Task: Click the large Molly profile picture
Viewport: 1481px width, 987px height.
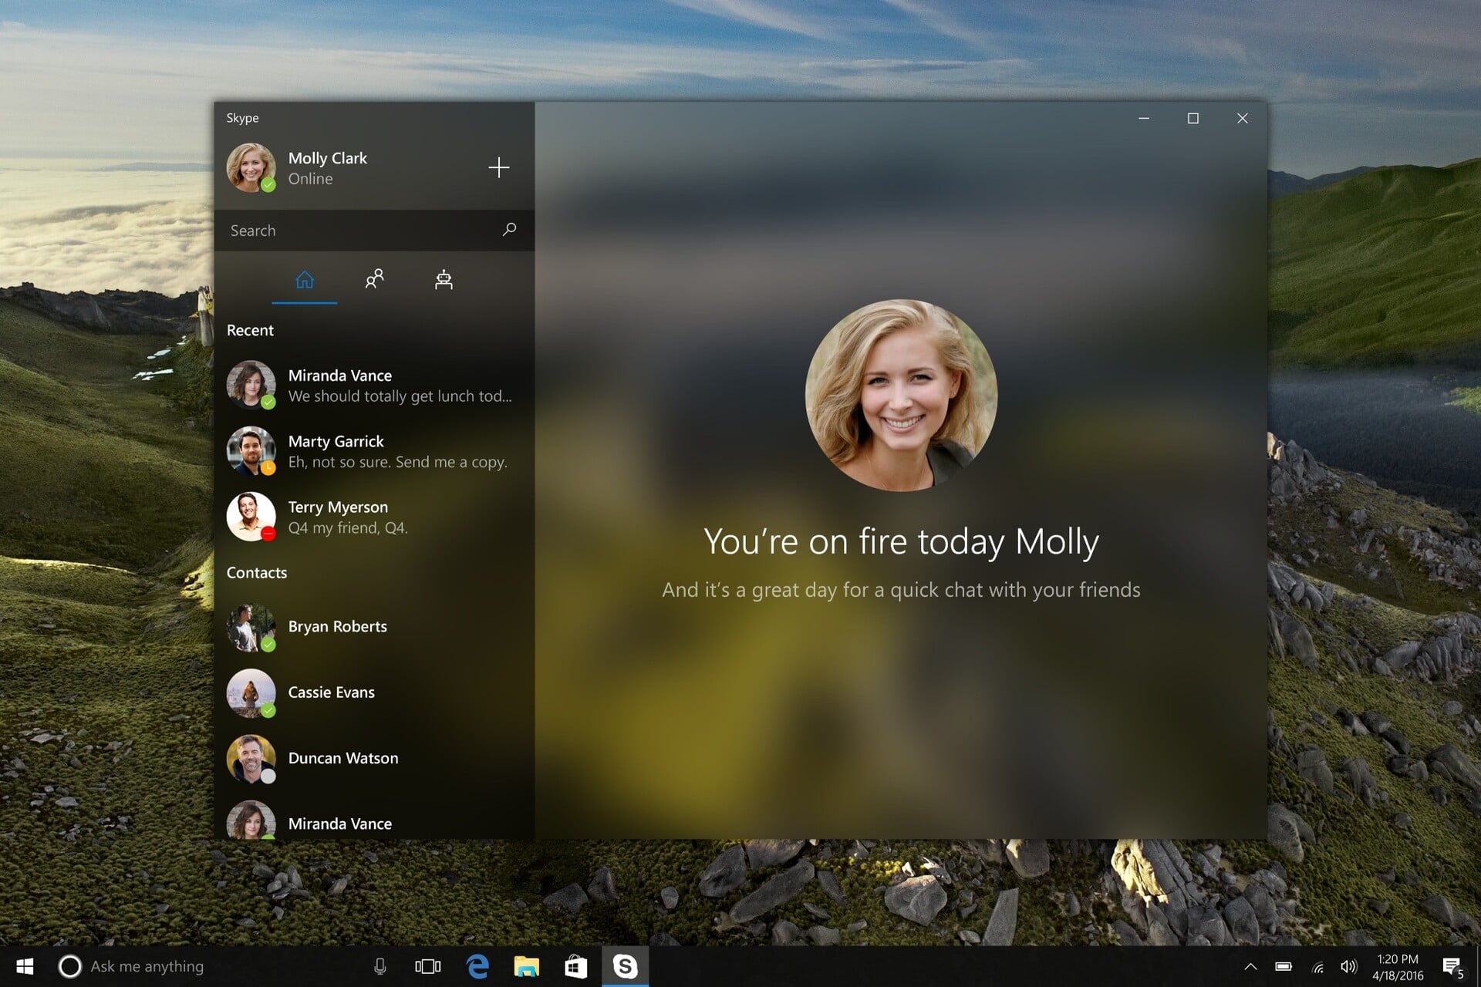Action: [x=901, y=395]
